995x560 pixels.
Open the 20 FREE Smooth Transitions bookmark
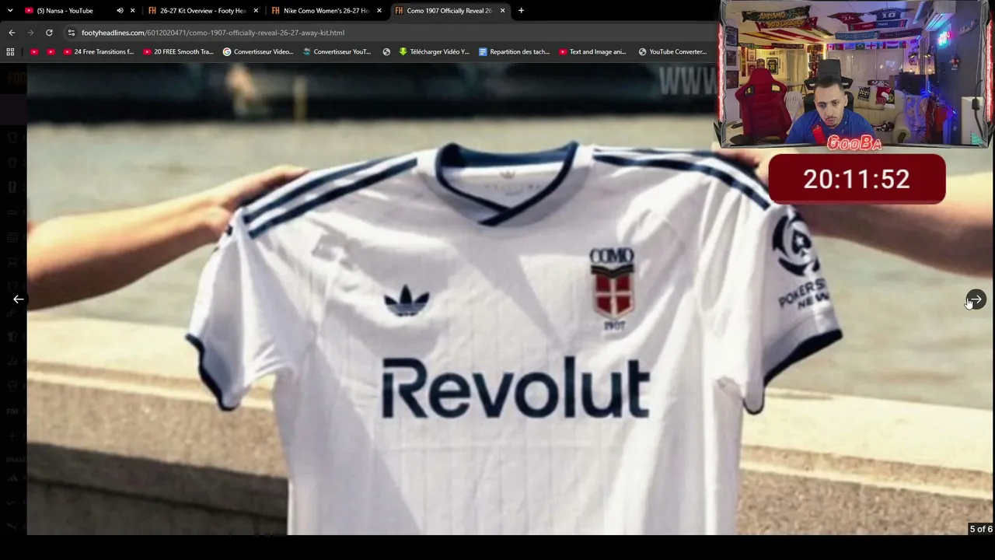(x=178, y=52)
